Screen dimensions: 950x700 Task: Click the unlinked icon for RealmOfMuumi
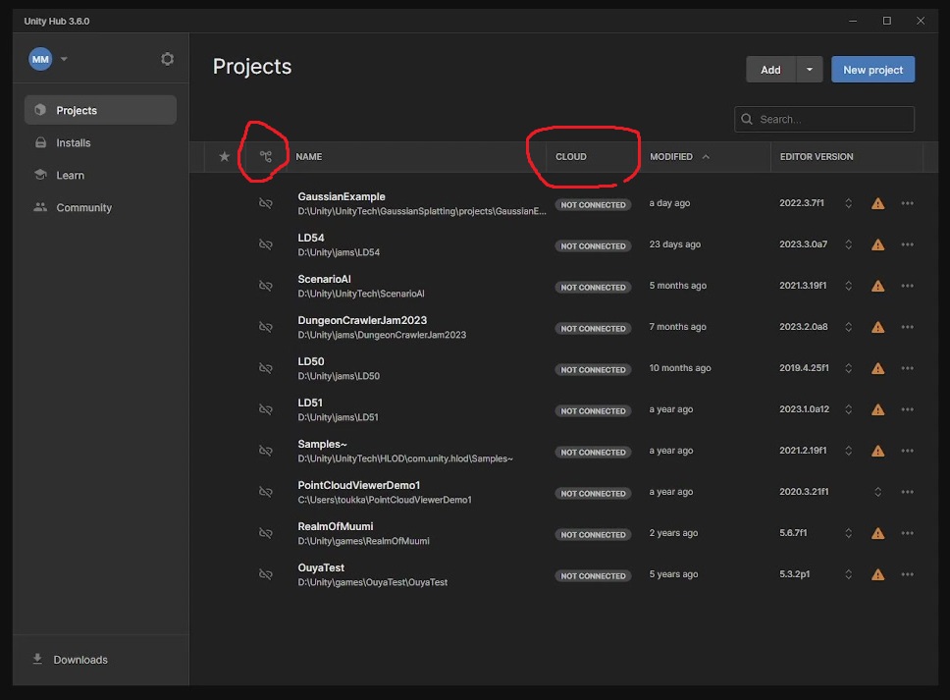(x=265, y=533)
